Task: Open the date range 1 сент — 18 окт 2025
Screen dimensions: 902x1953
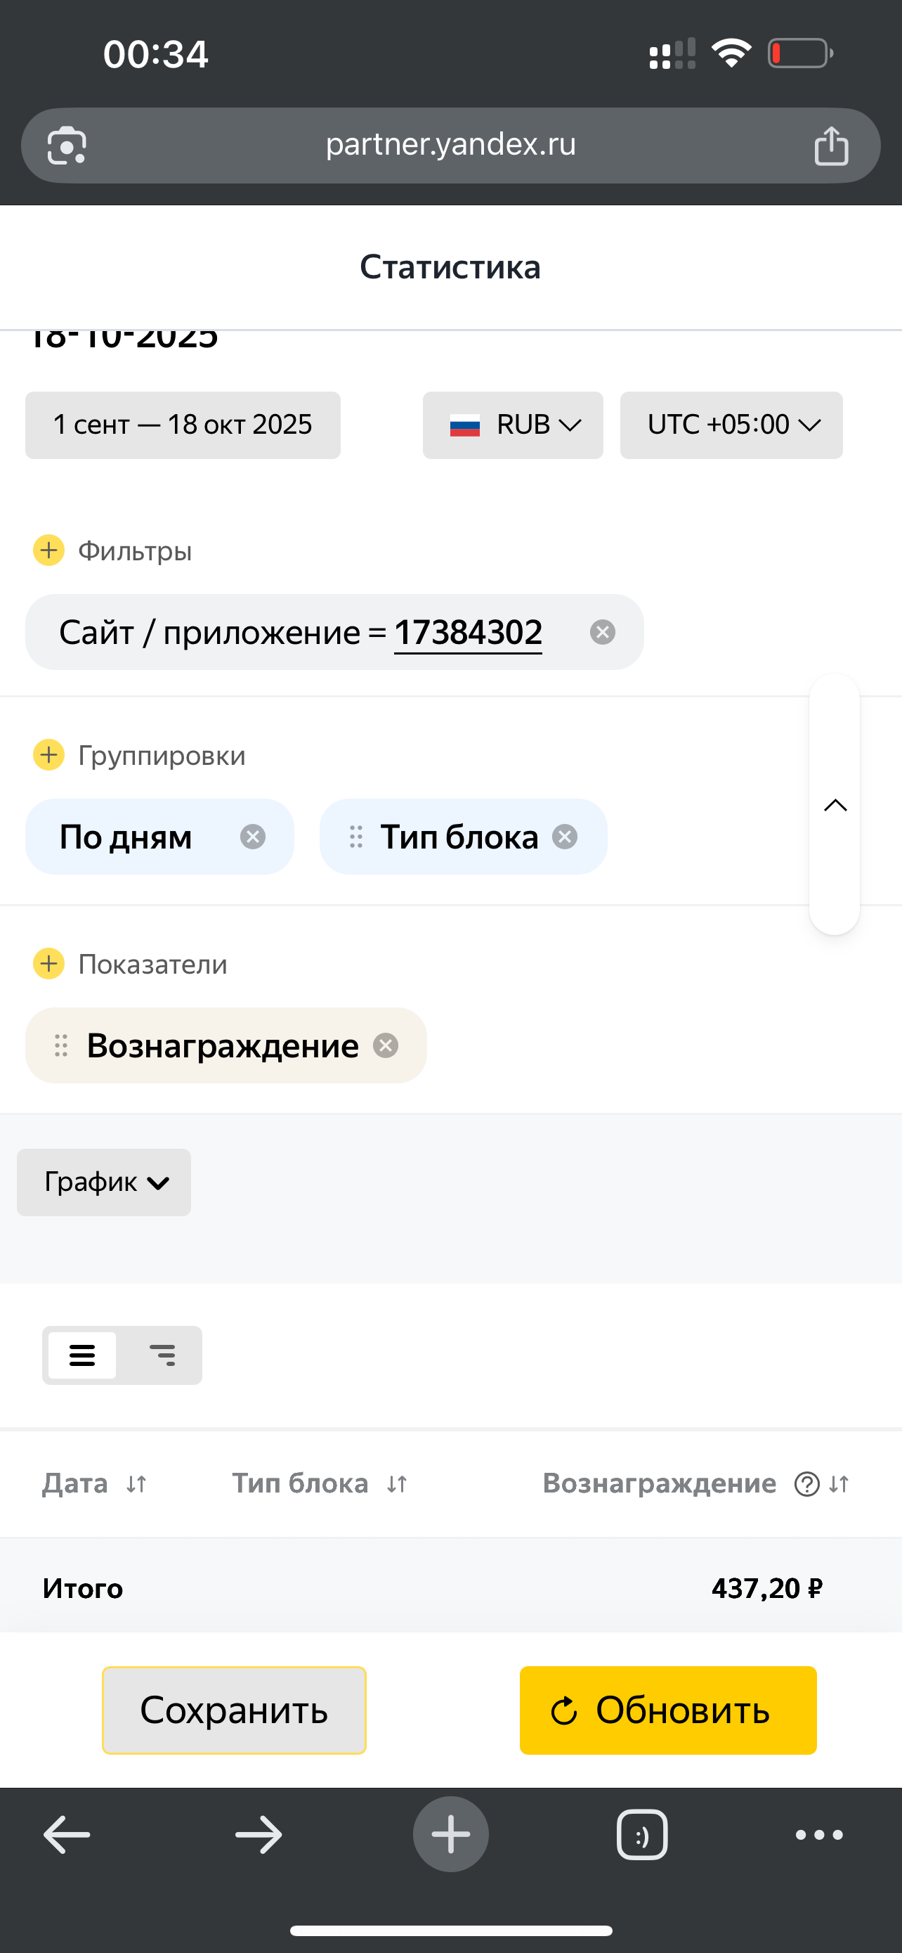Action: pyautogui.click(x=183, y=425)
